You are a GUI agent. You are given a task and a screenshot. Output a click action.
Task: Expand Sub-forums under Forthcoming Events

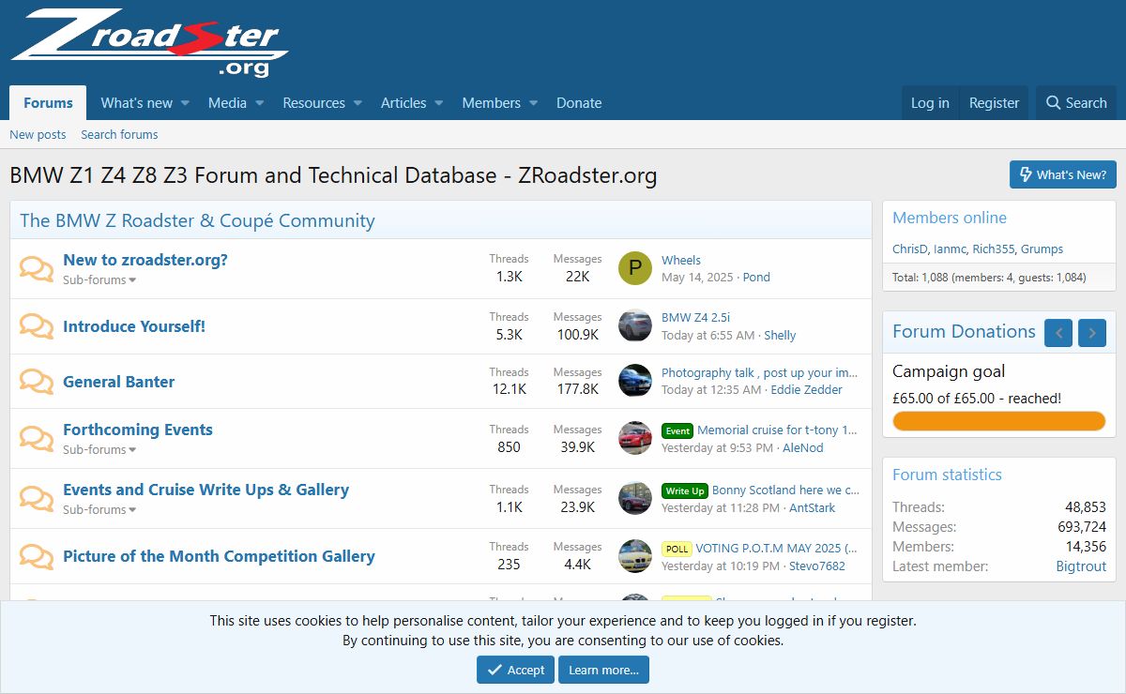(x=99, y=449)
